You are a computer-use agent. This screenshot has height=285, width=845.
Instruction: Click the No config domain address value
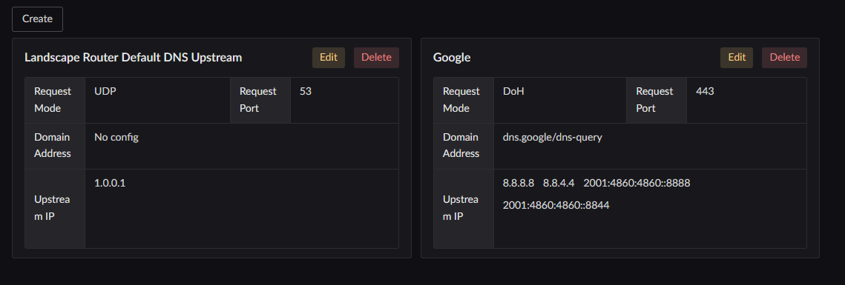(x=116, y=137)
